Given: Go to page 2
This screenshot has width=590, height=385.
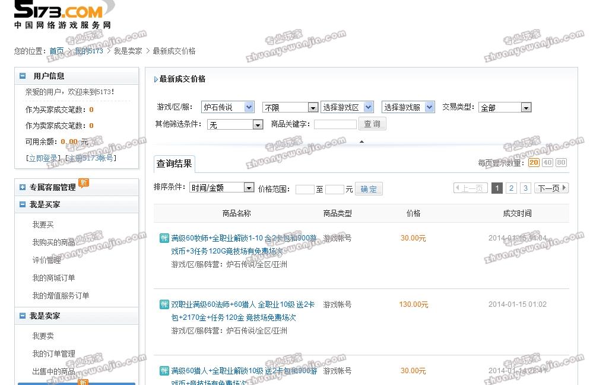Looking at the screenshot, I should pyautogui.click(x=512, y=188).
